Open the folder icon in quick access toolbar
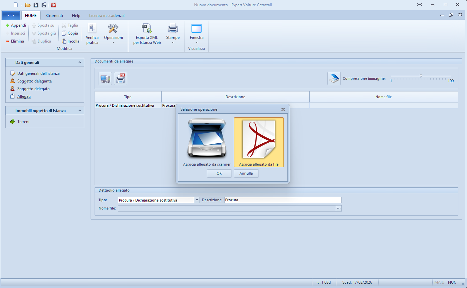The image size is (467, 288). [x=28, y=5]
